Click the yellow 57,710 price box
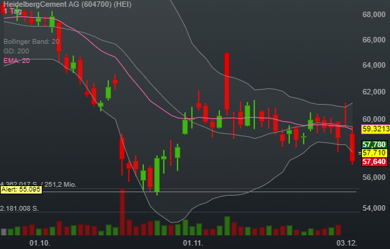Screen dimensions: 390x249 click(x=374, y=153)
